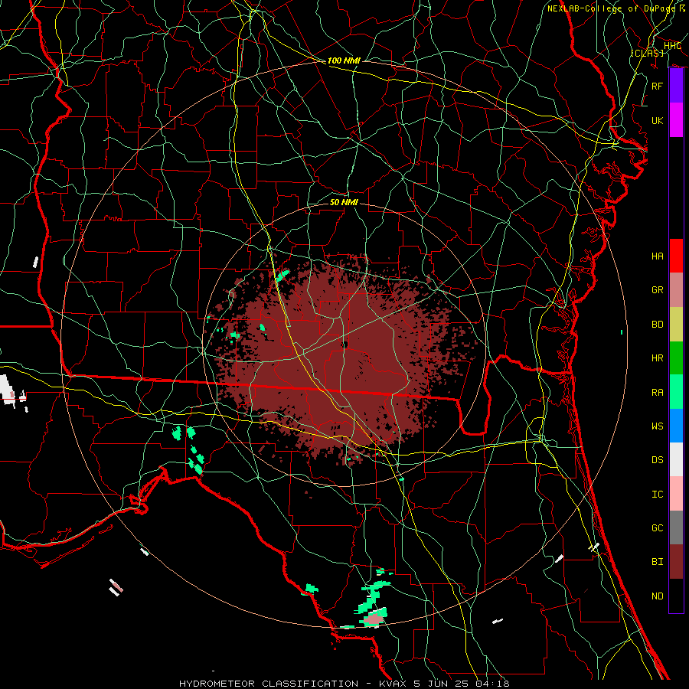
Task: Click the RA legend label
Action: (657, 393)
